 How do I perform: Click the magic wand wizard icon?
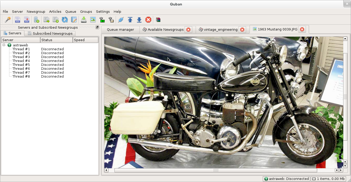coord(8,20)
